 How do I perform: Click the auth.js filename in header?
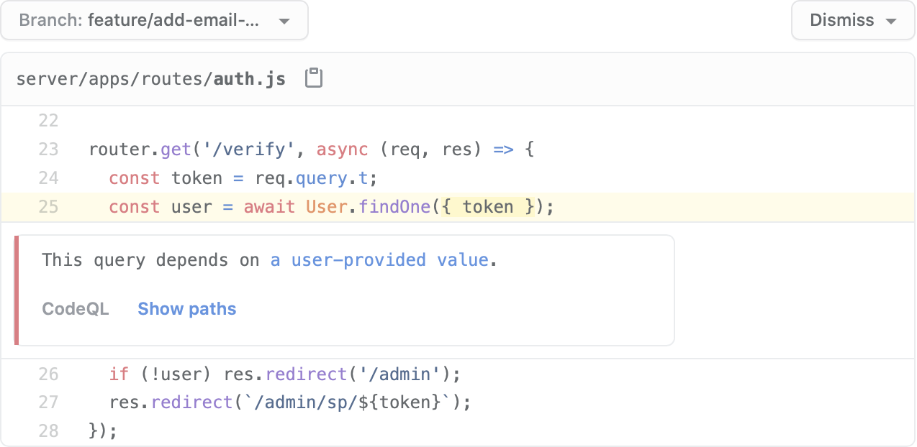tap(249, 78)
